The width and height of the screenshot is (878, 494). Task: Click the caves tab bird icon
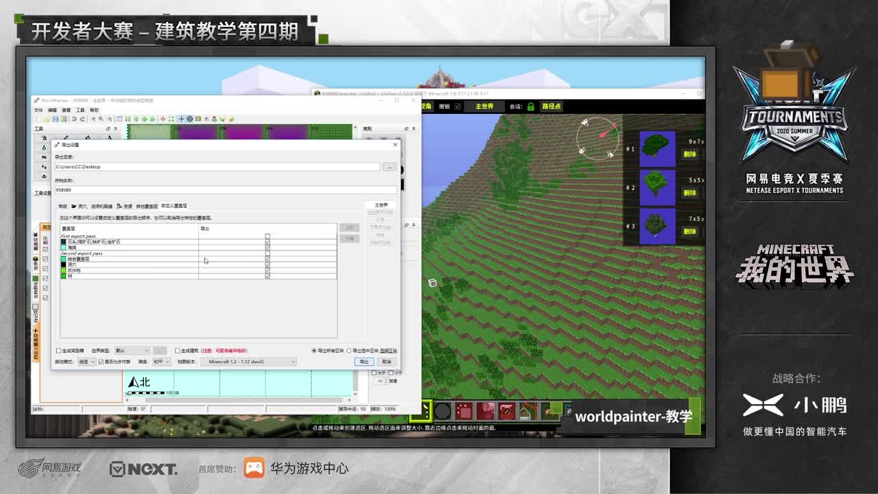pos(73,206)
